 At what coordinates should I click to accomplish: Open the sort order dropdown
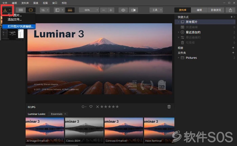[x=45, y=10]
